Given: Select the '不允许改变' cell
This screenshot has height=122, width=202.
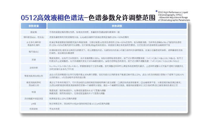Looking at the screenshot, I should pos(117,109).
